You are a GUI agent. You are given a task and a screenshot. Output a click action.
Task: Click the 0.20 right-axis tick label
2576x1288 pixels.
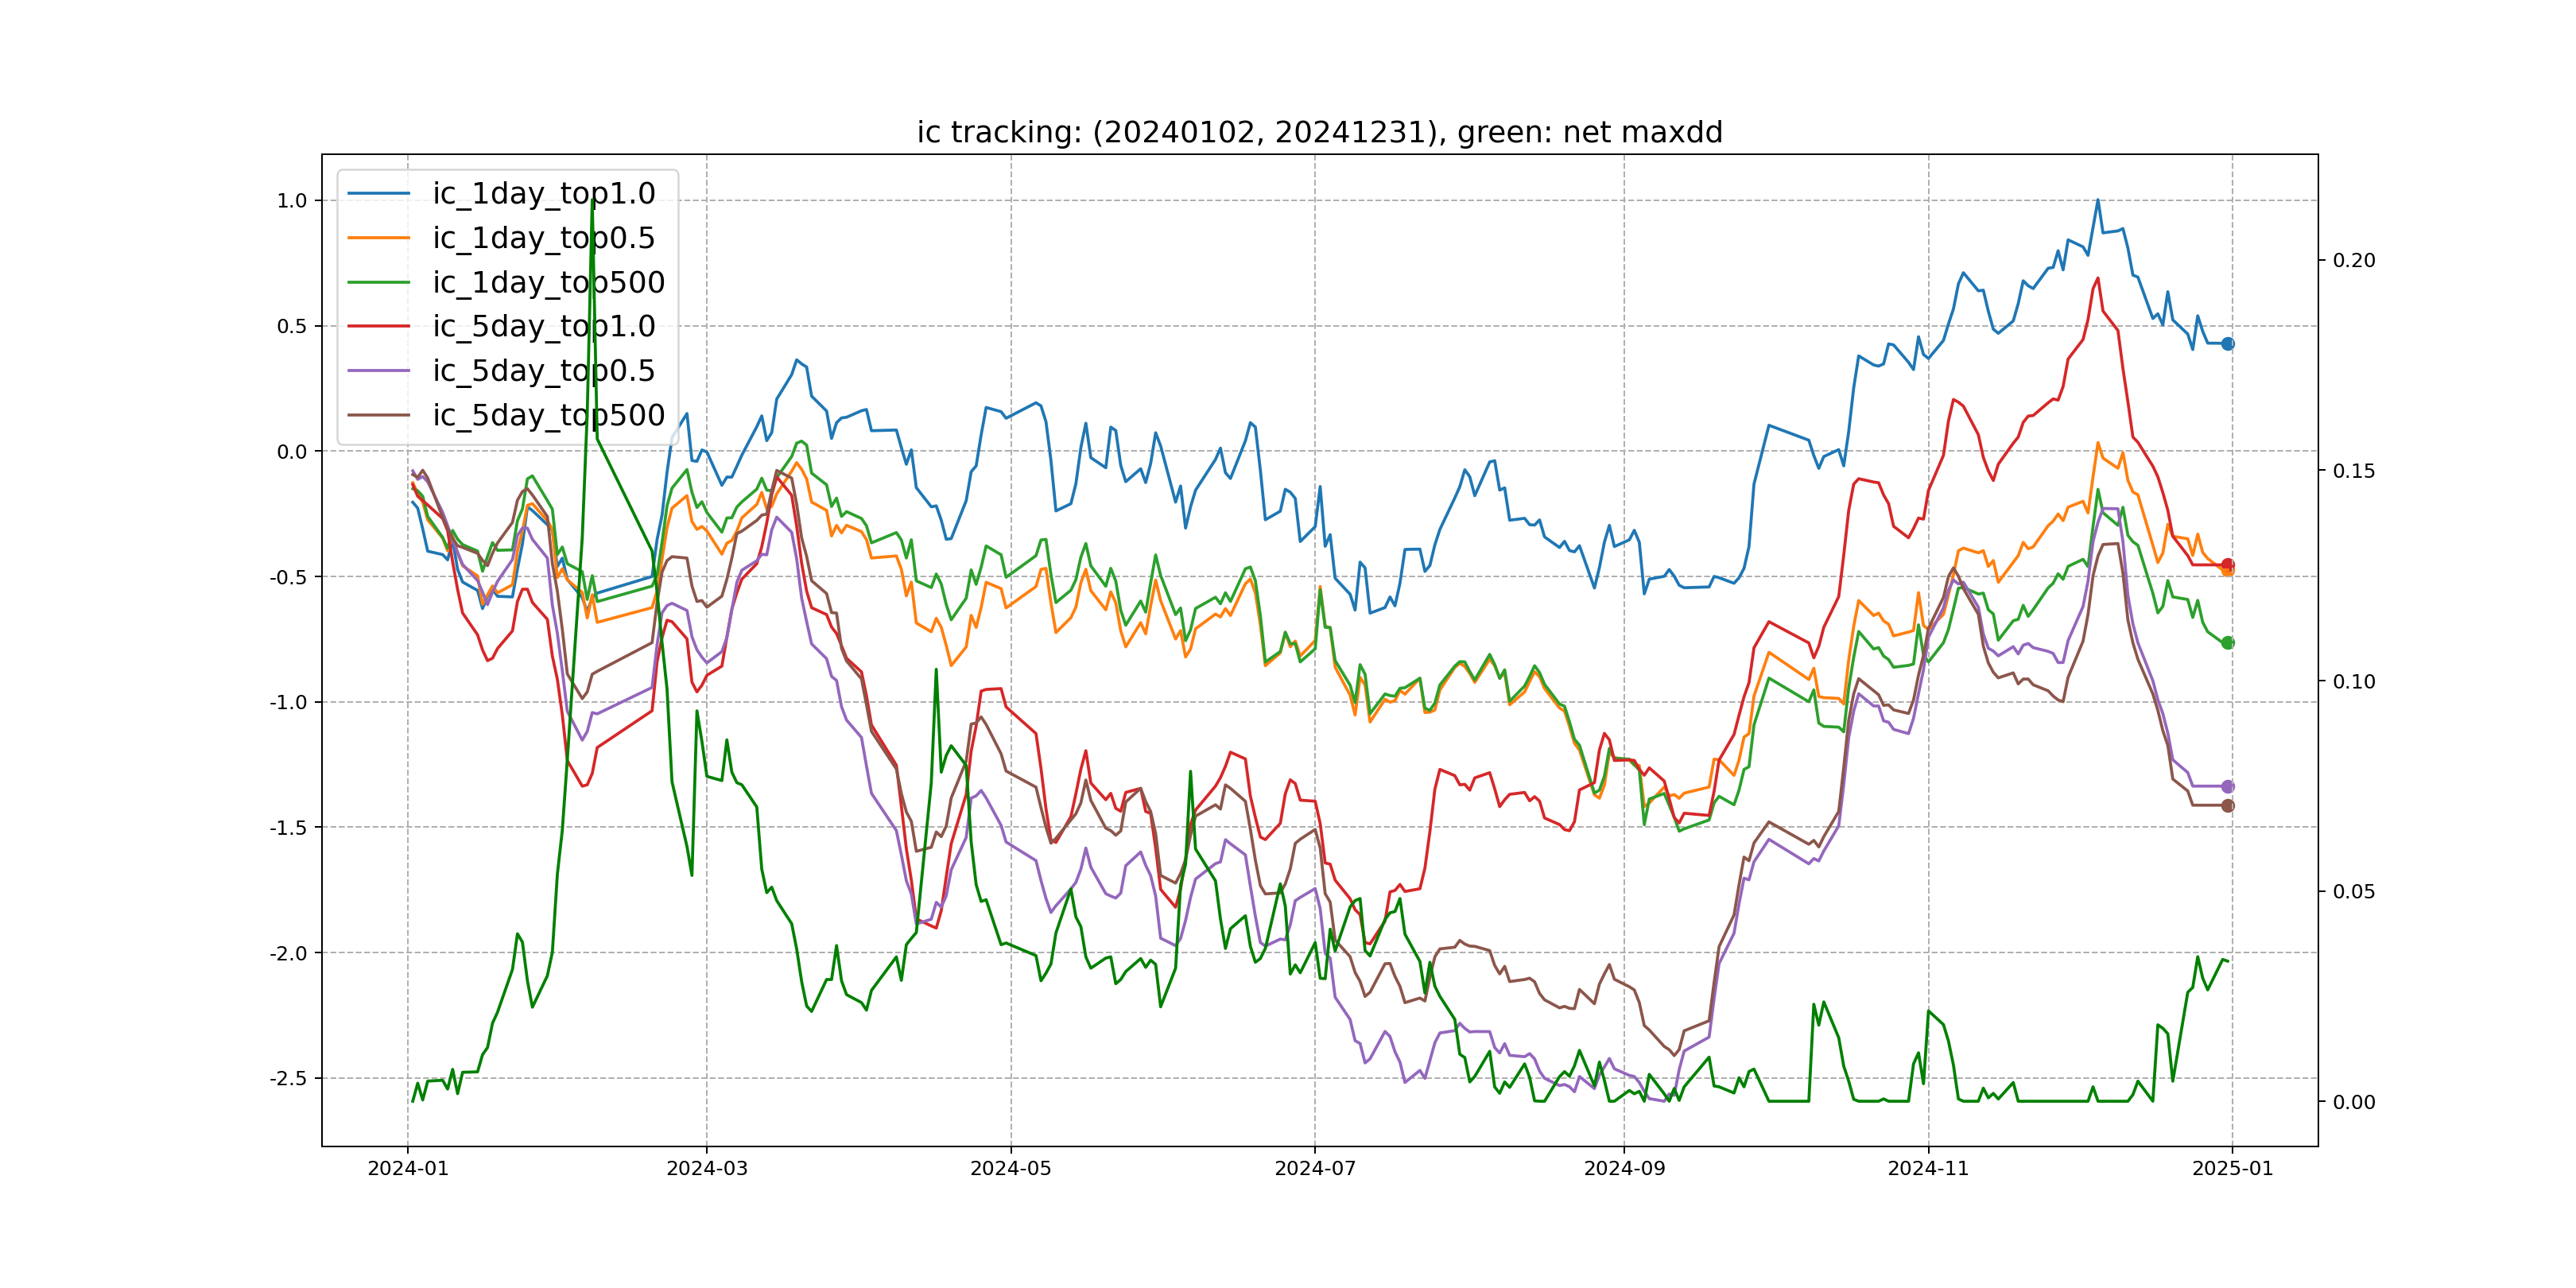tap(2353, 260)
